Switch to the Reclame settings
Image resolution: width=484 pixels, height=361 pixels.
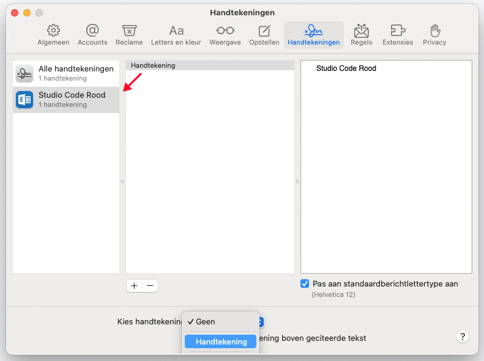(x=129, y=35)
